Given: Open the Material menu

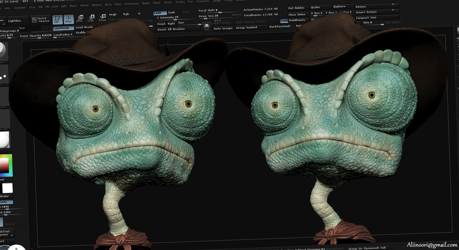Looking at the screenshot, I should [96, 5].
